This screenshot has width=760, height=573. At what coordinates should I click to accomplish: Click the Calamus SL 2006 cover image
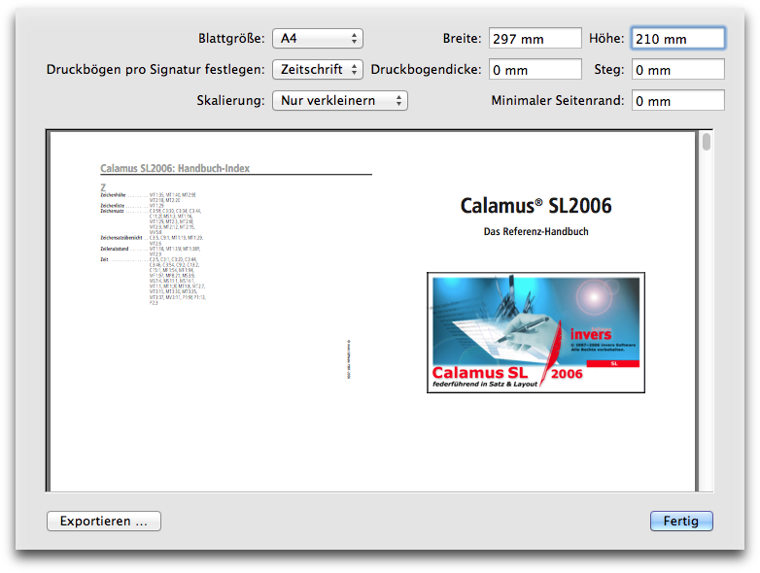click(x=535, y=333)
